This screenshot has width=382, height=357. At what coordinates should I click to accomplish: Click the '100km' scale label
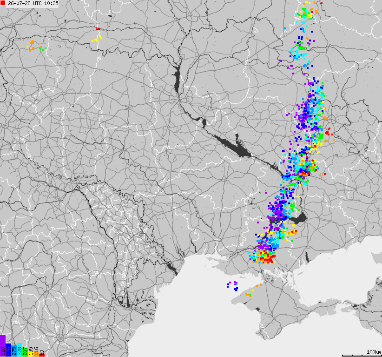[374, 351]
